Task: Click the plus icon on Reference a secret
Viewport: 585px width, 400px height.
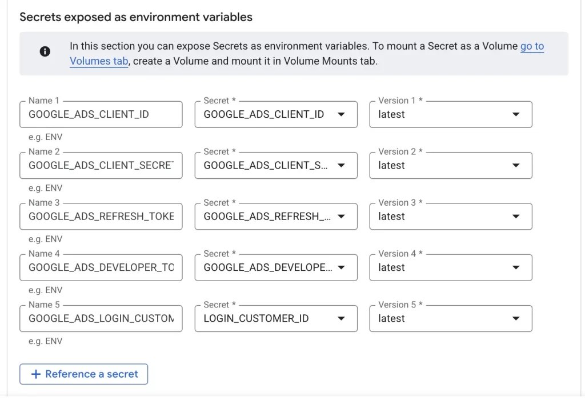Action: 36,374
